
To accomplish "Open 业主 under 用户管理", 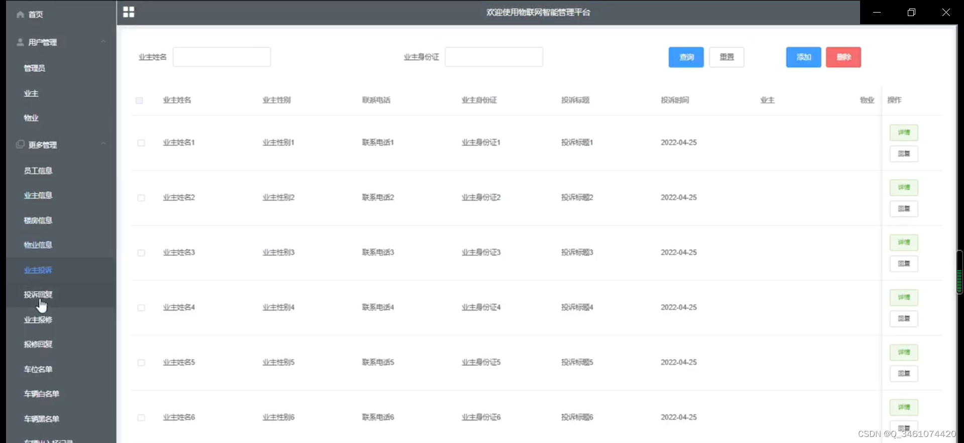I will pyautogui.click(x=31, y=93).
